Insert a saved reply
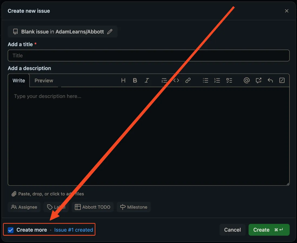This screenshot has width=297, height=243. coord(270,80)
